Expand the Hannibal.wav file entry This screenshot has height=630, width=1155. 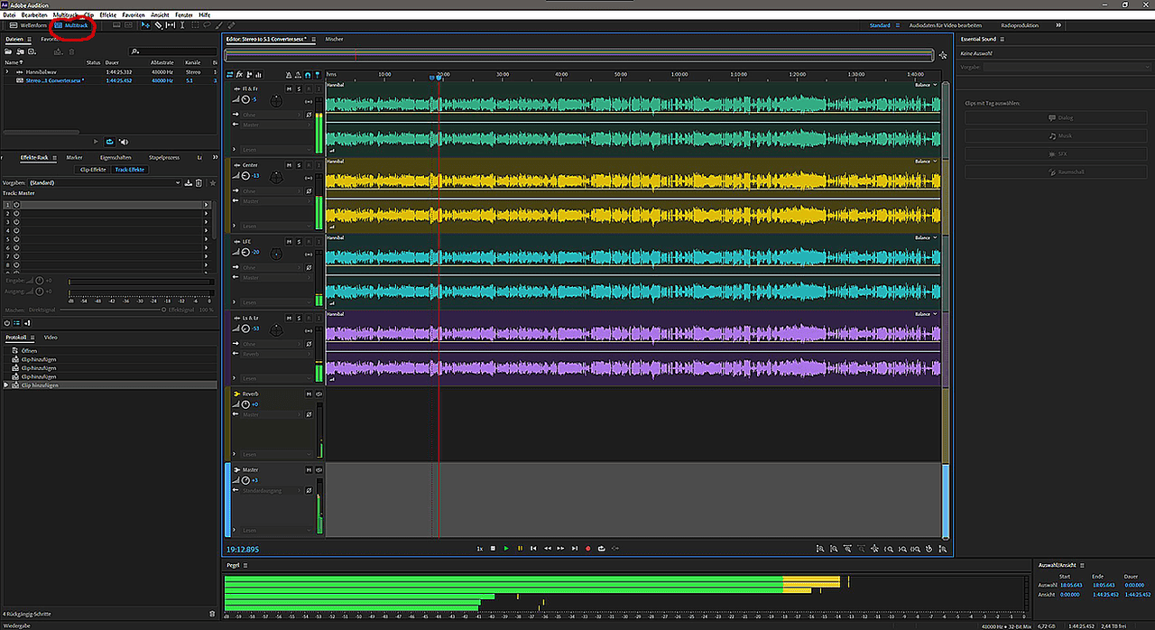click(6, 71)
